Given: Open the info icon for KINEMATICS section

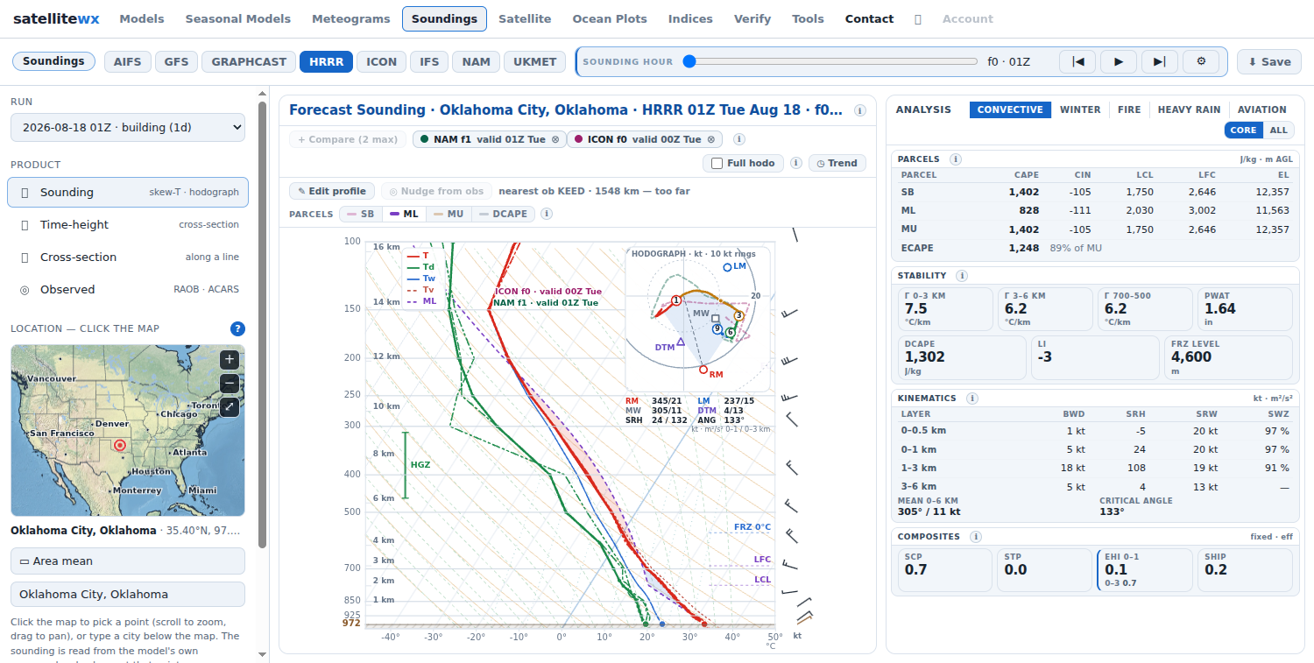Looking at the screenshot, I should click(x=972, y=399).
